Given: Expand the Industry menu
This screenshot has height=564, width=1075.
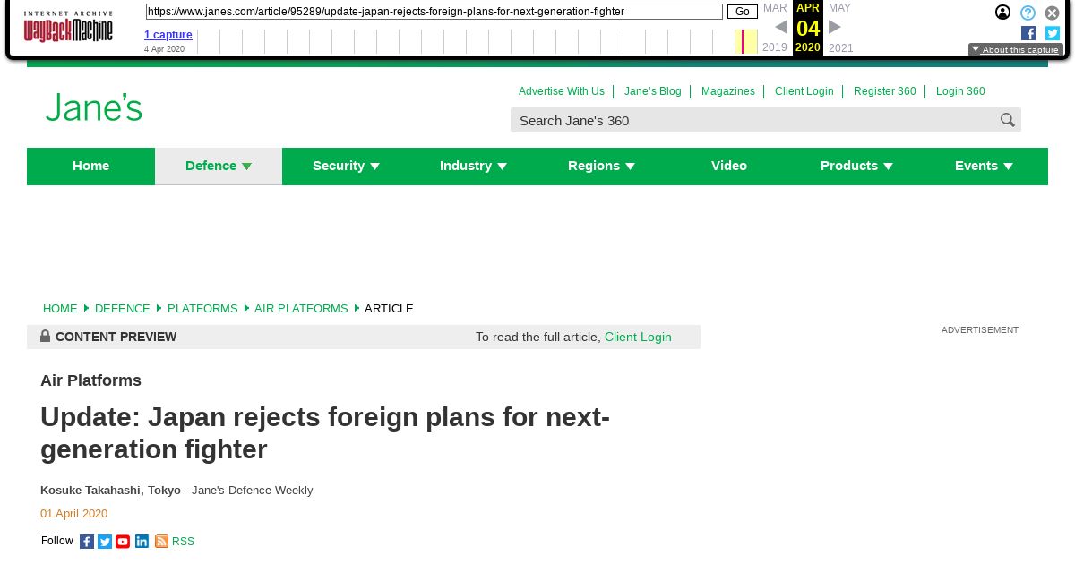Looking at the screenshot, I should pyautogui.click(x=473, y=166).
